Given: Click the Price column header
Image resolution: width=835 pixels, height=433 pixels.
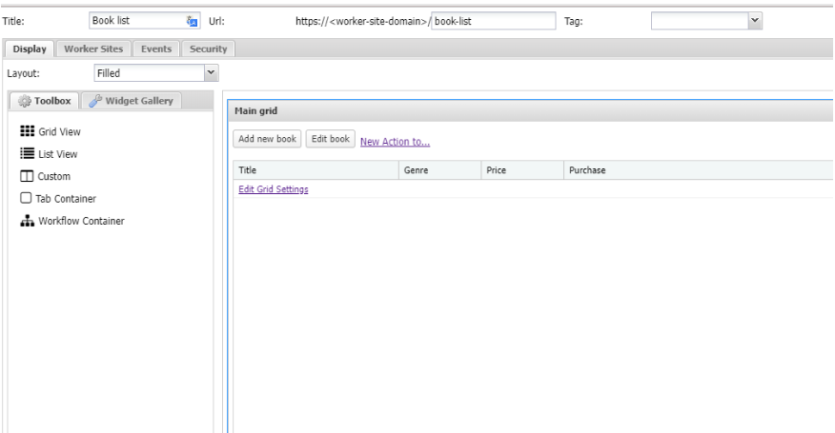Looking at the screenshot, I should coord(522,170).
